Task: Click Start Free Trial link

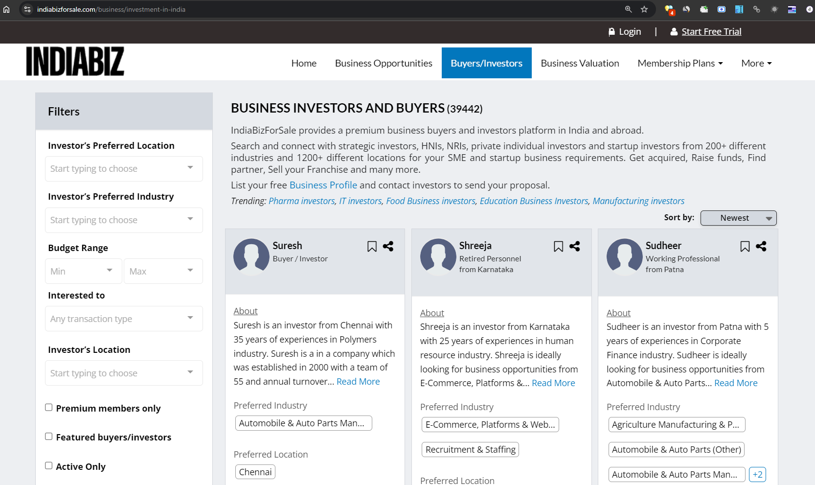Action: coord(711,32)
